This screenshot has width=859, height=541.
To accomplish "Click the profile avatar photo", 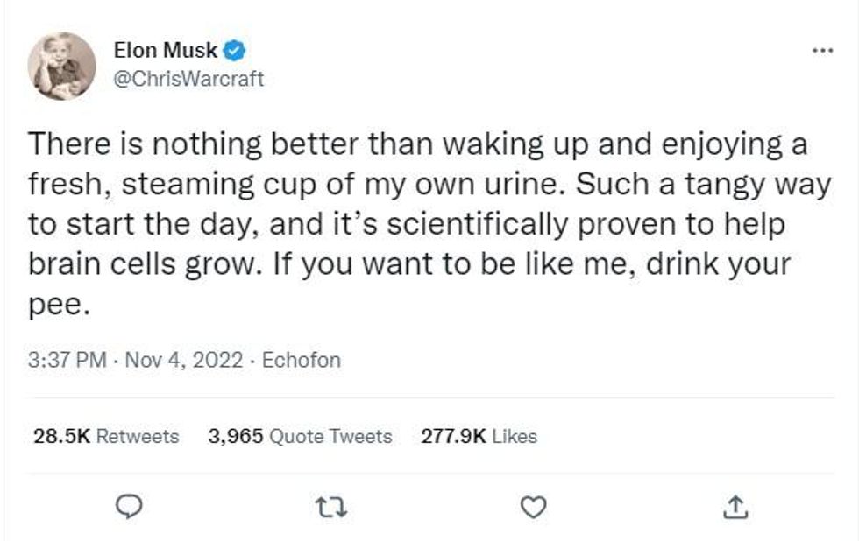I will (x=61, y=66).
